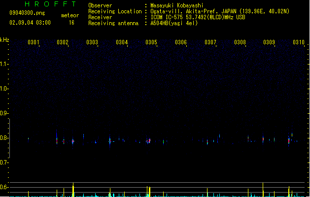Click the Receiving antenna label
310x197 pixels.
click(113, 23)
